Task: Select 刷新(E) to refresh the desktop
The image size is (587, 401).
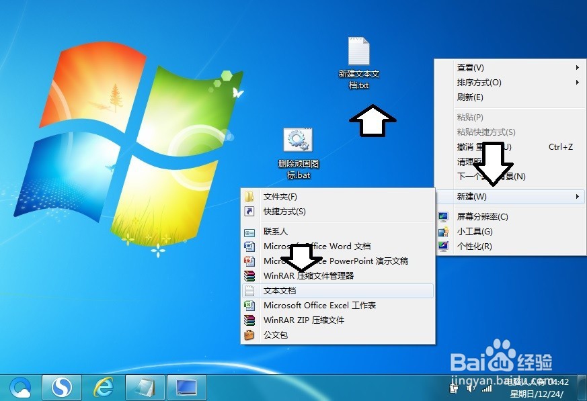Action: click(510, 97)
